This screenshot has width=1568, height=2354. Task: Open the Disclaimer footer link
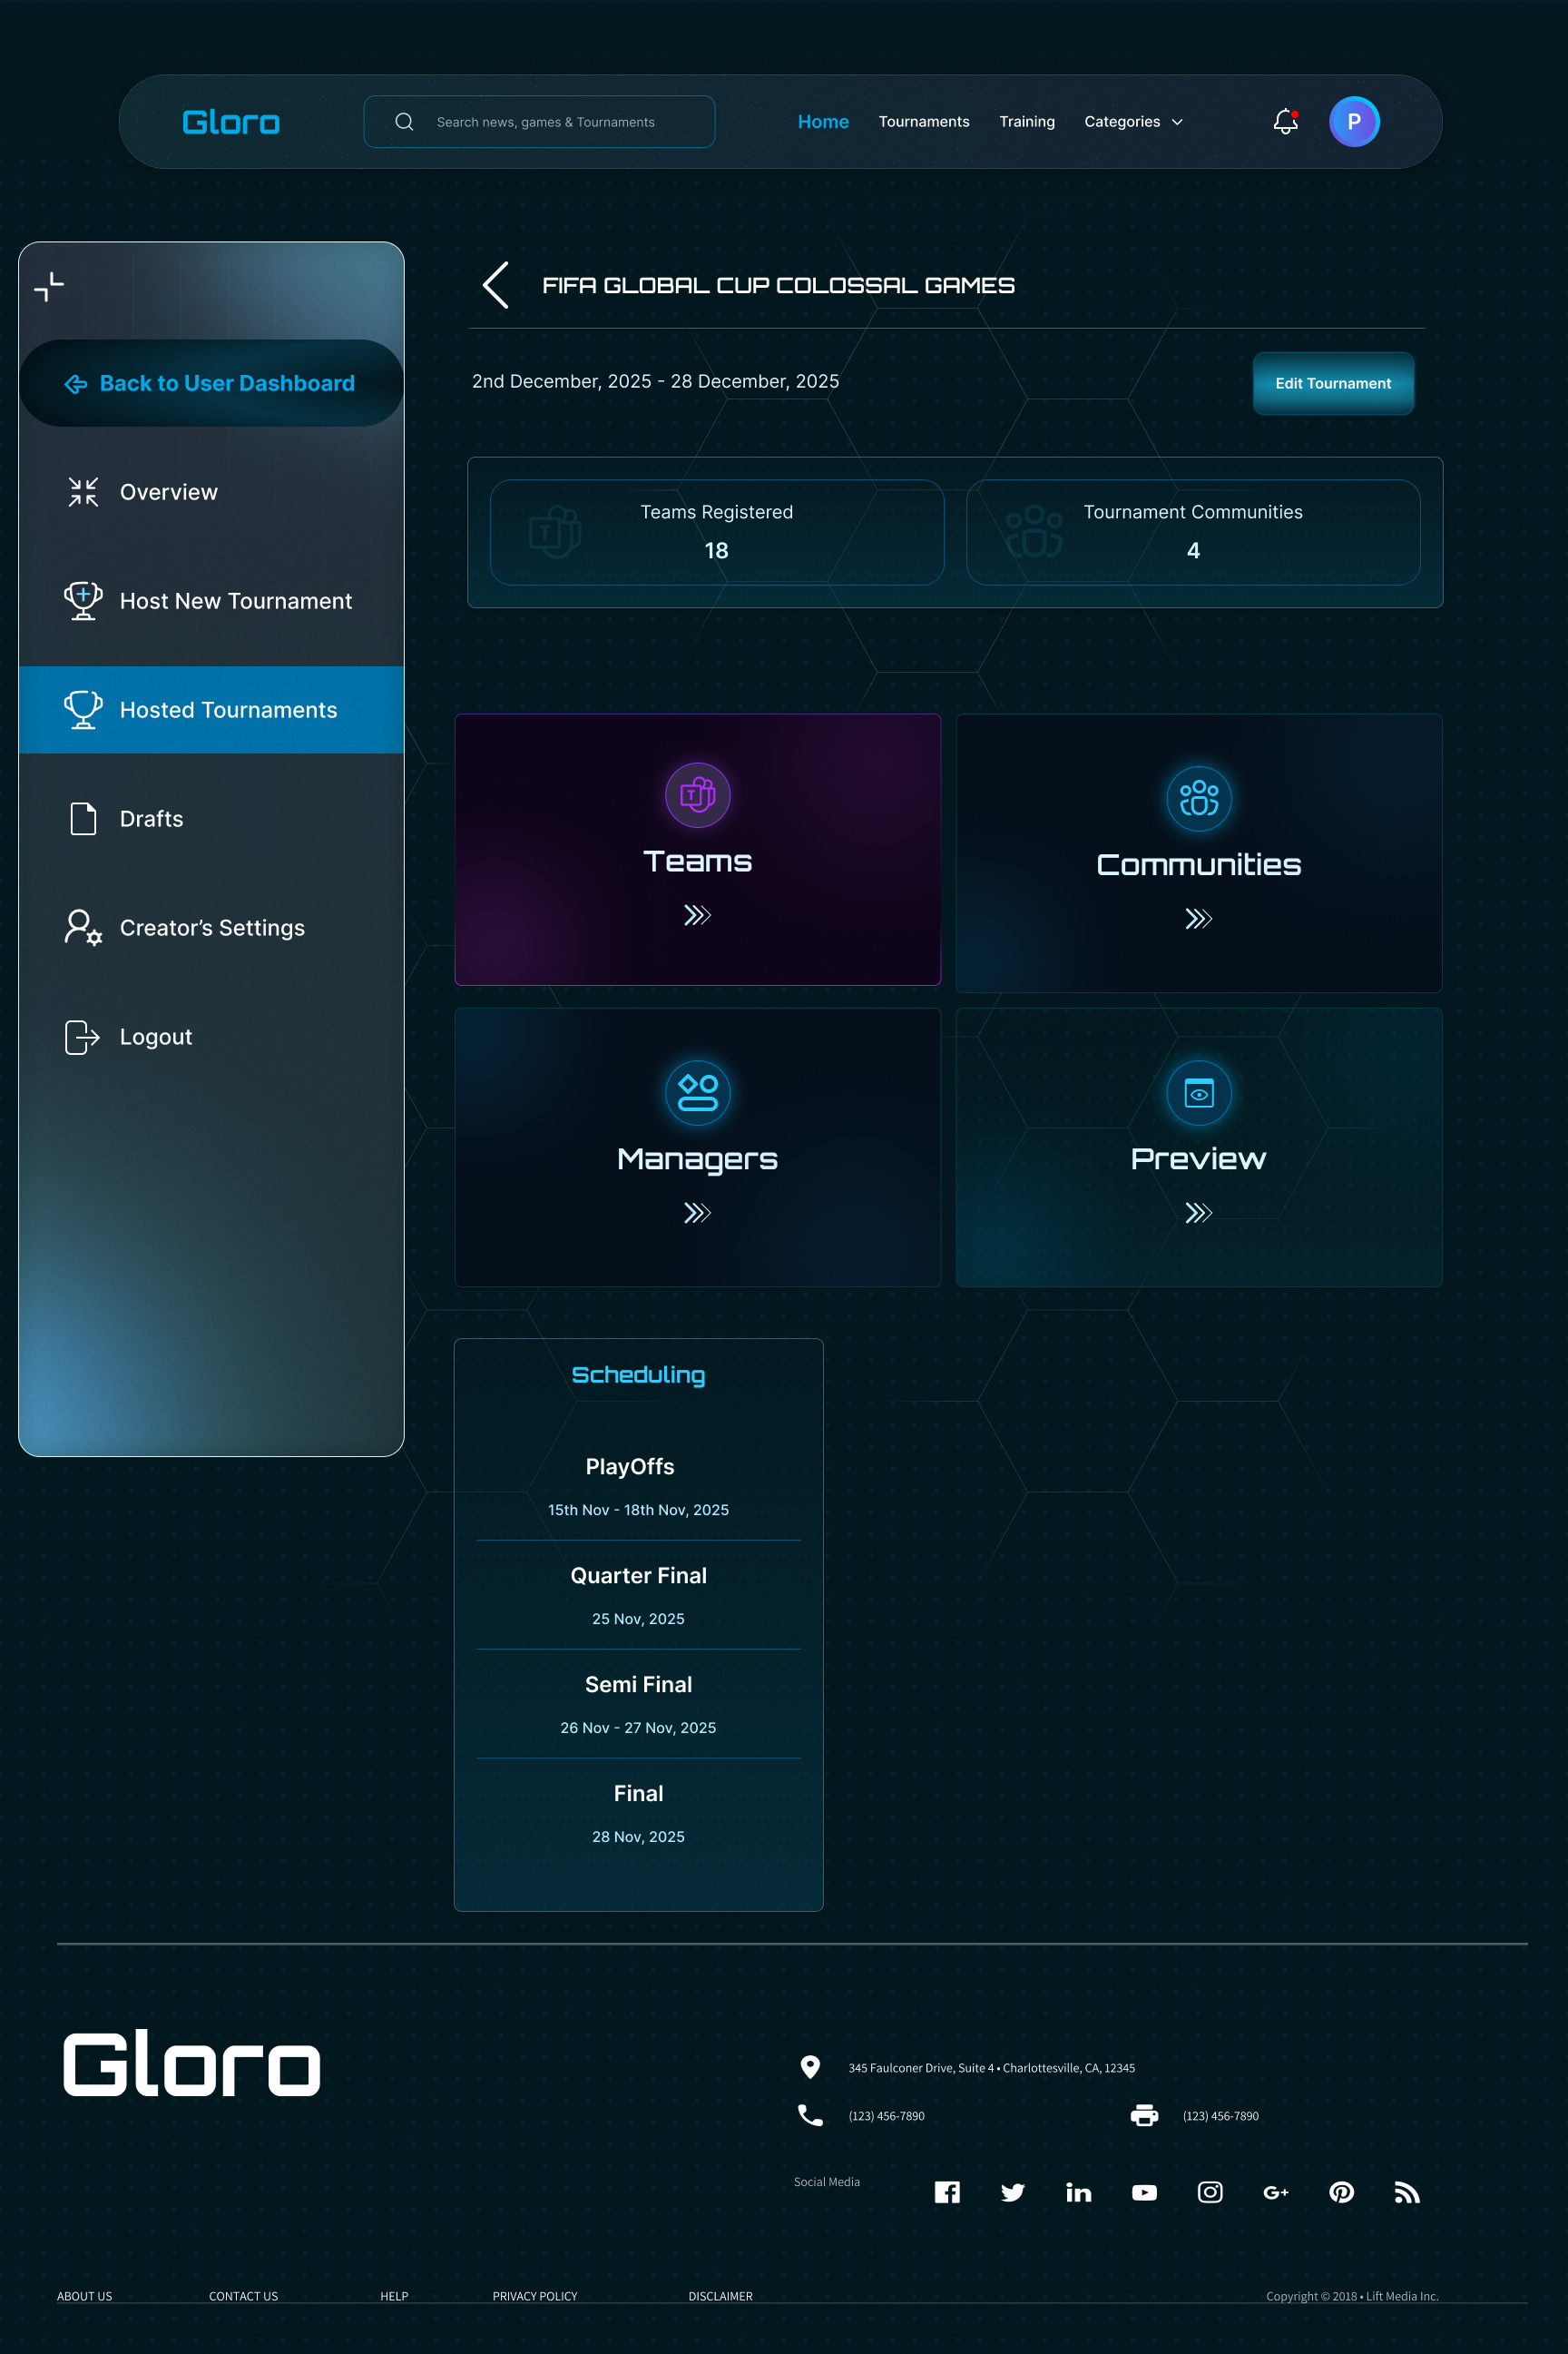[720, 2296]
